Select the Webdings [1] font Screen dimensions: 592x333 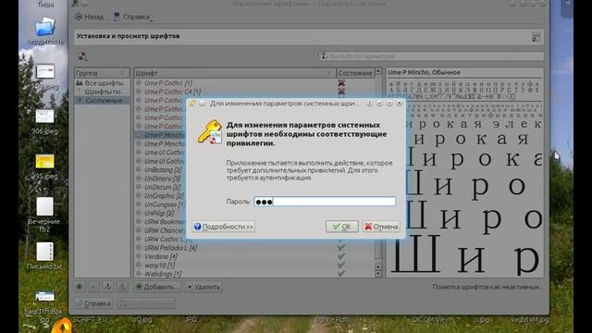(x=163, y=274)
